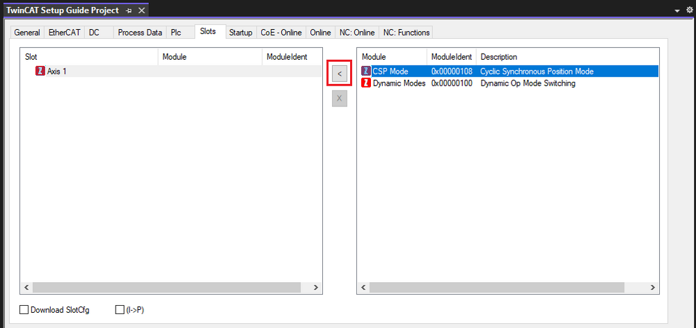Image resolution: width=696 pixels, height=328 pixels.
Task: Click the 0x00000100 ModuleIdent value
Action: click(x=452, y=83)
